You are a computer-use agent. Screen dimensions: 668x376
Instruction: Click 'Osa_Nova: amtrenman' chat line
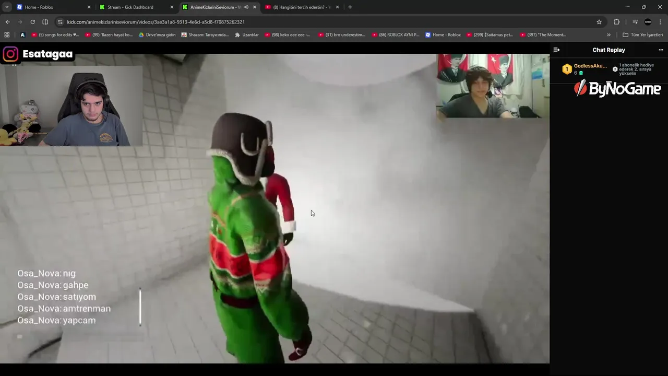coord(64,309)
